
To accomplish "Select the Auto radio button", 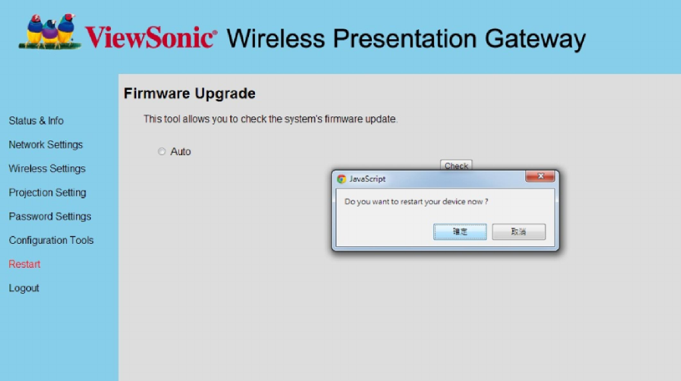I will tap(162, 151).
